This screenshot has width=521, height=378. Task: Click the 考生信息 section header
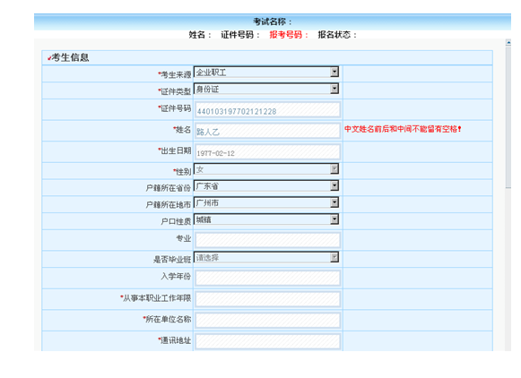[267, 57]
